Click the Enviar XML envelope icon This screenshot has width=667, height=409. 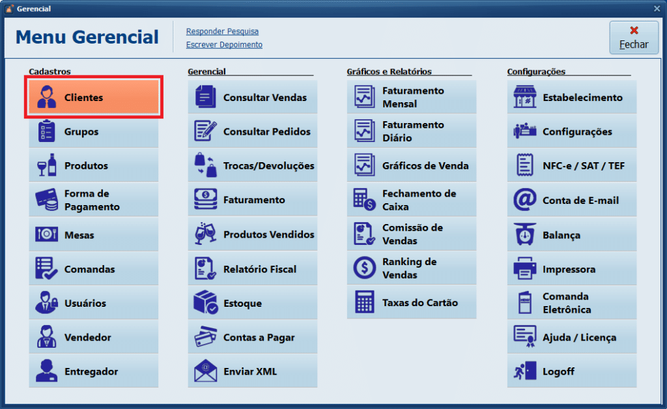(x=206, y=371)
